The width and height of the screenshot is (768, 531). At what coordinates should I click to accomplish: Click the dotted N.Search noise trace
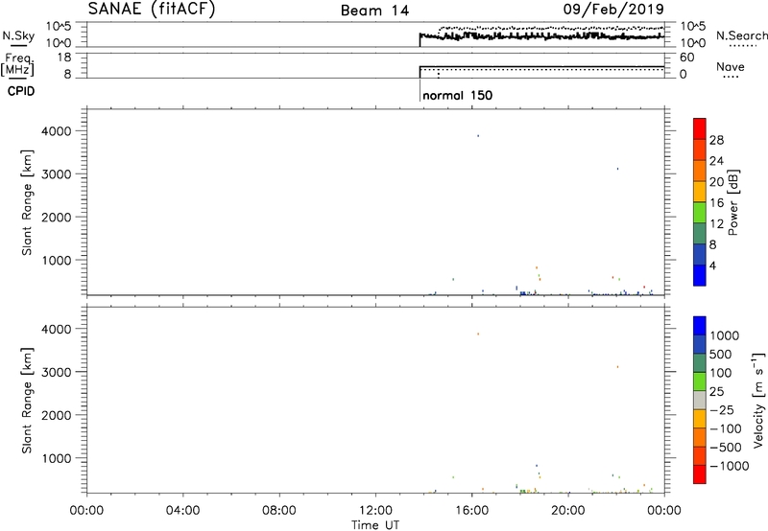point(552,28)
